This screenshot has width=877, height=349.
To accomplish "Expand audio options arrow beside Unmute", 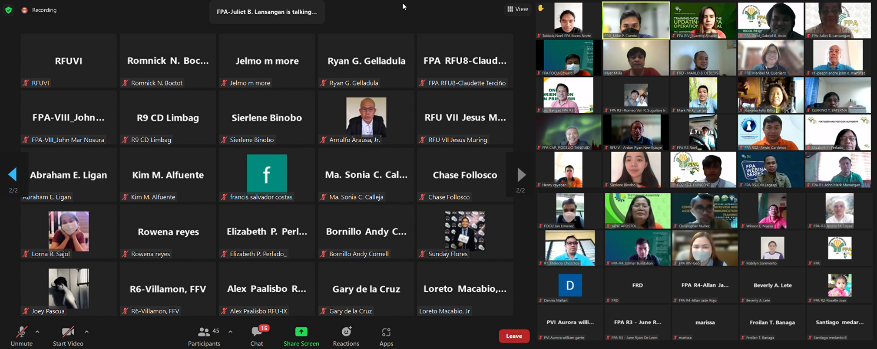I will tap(38, 332).
